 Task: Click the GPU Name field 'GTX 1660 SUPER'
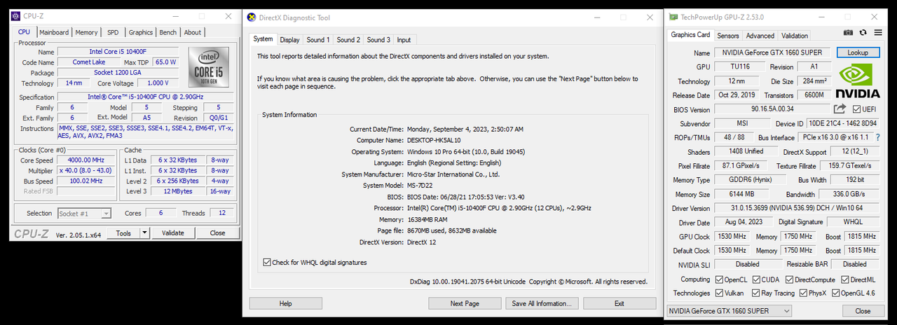tap(773, 53)
